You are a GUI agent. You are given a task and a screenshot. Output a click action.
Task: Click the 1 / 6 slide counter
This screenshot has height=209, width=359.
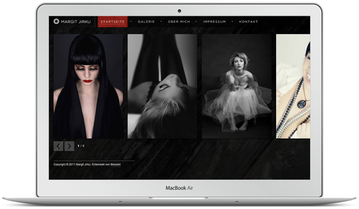81,146
